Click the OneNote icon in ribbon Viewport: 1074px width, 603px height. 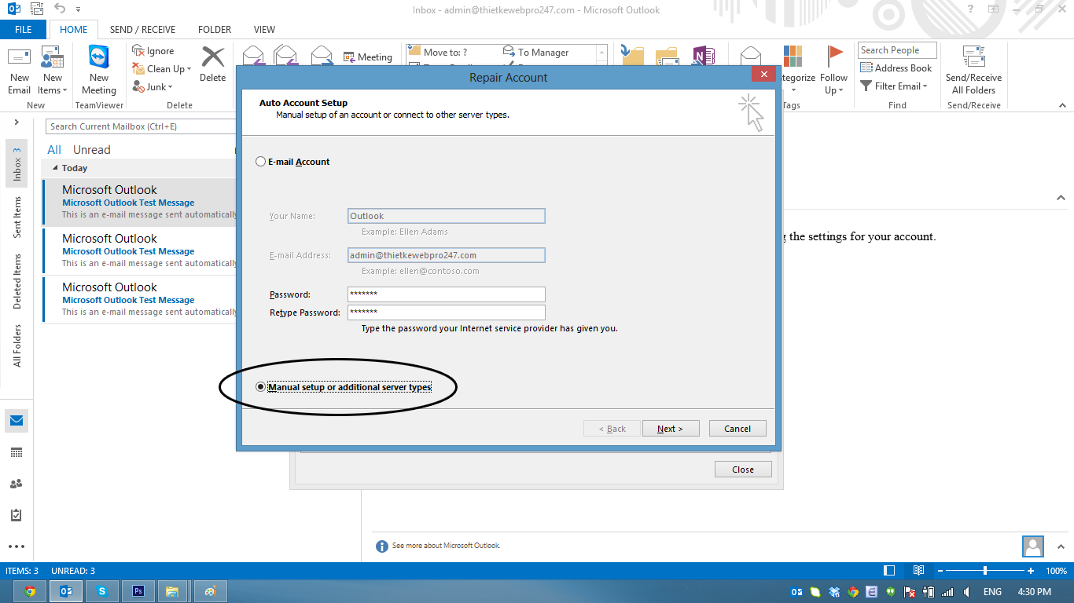(702, 57)
